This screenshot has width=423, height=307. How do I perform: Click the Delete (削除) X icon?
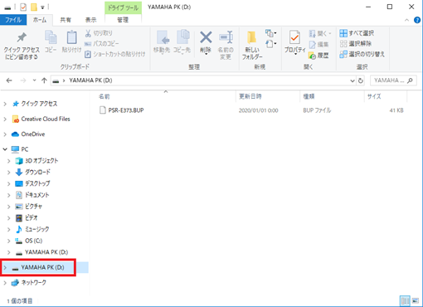coord(206,37)
